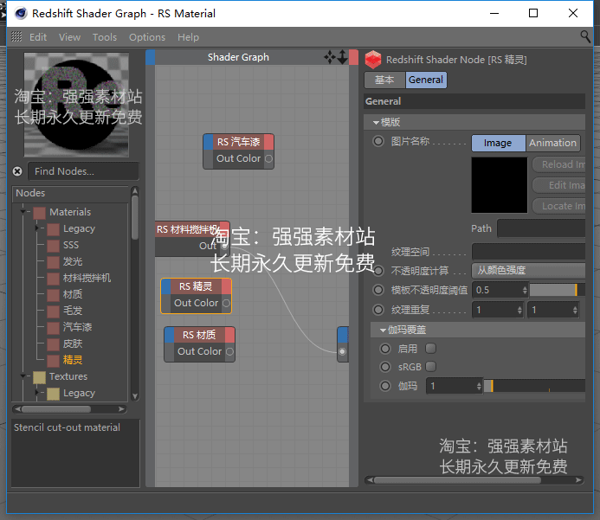Click the 0.5 threshold stepper arrows
Viewport: 600px width, 520px height.
525,290
